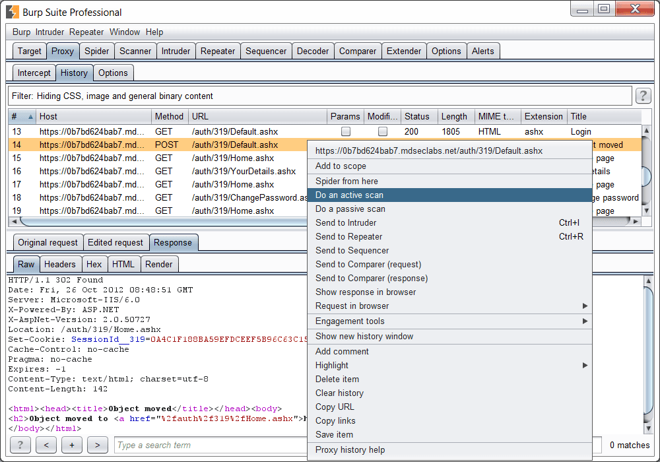
Task: Choose Send to Repeater menu entry
Action: tap(348, 236)
